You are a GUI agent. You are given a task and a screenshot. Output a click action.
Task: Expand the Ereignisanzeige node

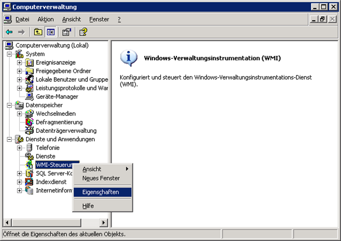(19, 63)
